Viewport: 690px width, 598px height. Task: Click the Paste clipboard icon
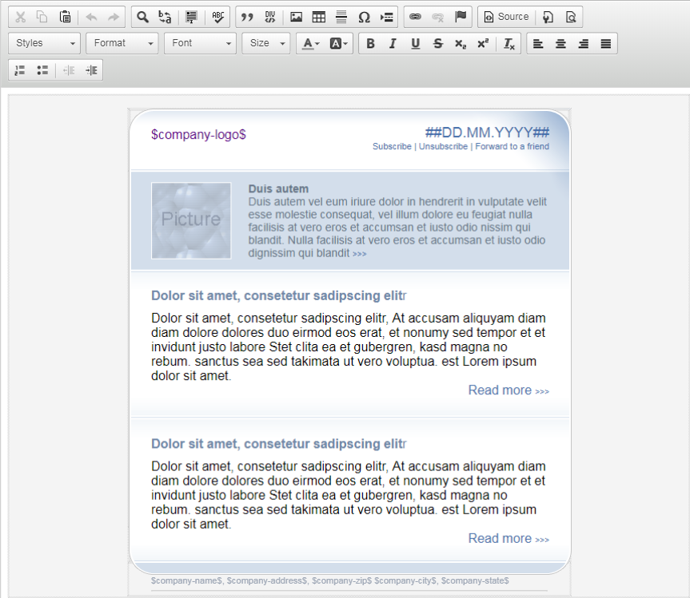click(x=65, y=17)
